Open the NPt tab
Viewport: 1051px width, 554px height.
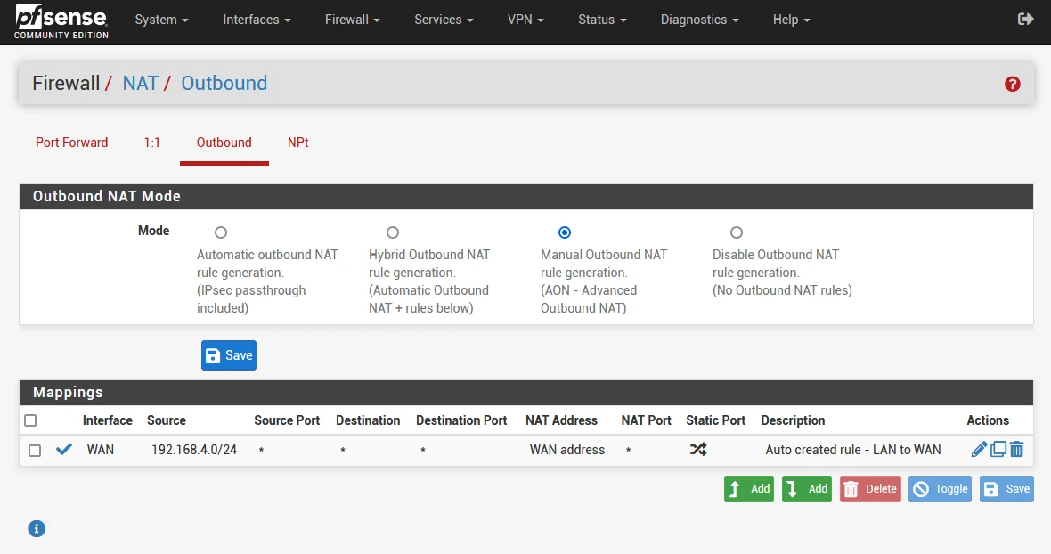tap(297, 143)
